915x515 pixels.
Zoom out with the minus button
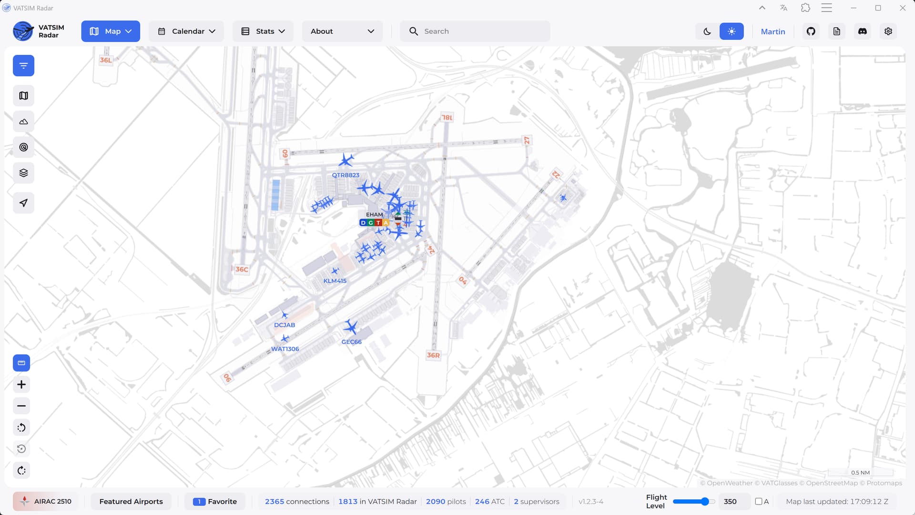click(x=21, y=406)
